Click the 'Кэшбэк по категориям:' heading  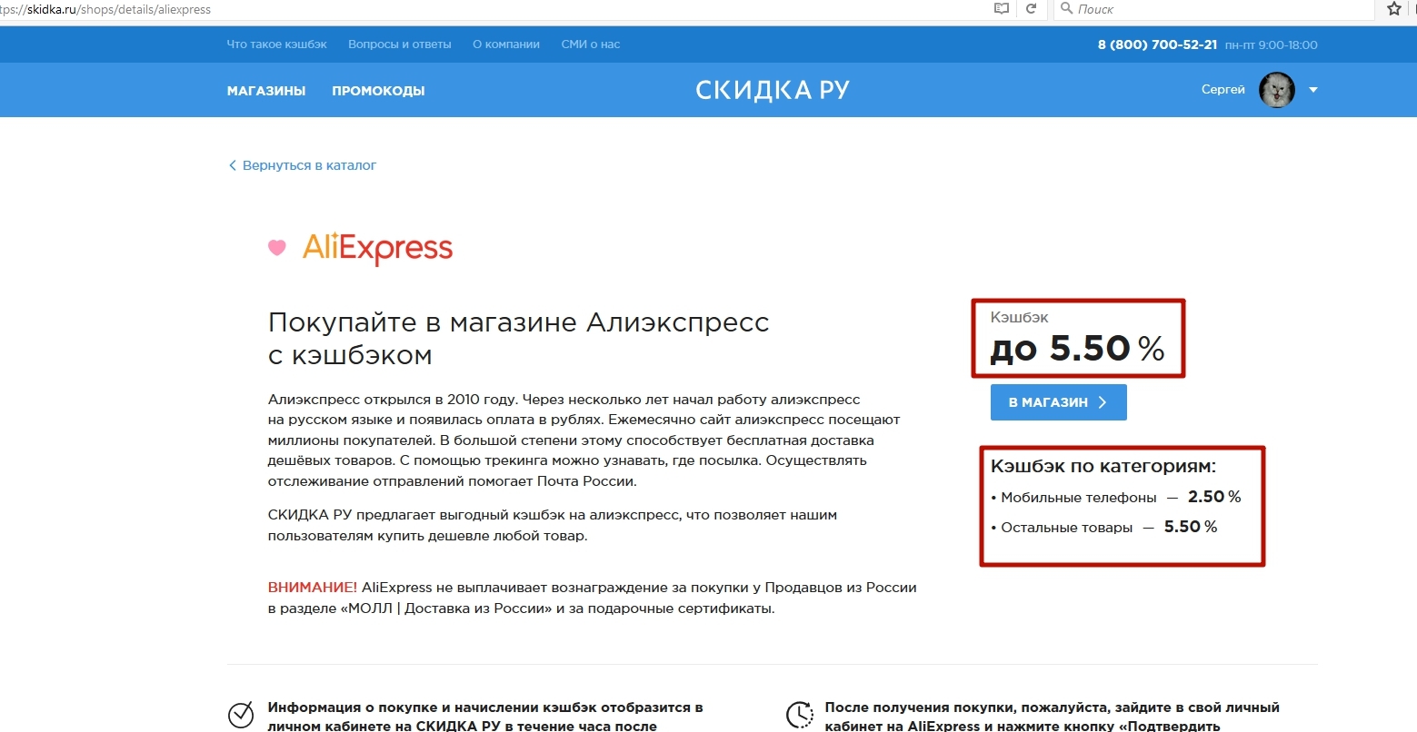point(1103,467)
